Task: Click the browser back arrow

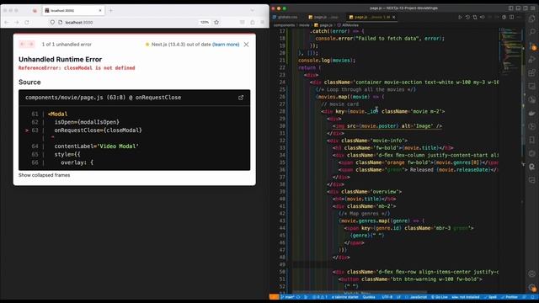Action: 7,23
